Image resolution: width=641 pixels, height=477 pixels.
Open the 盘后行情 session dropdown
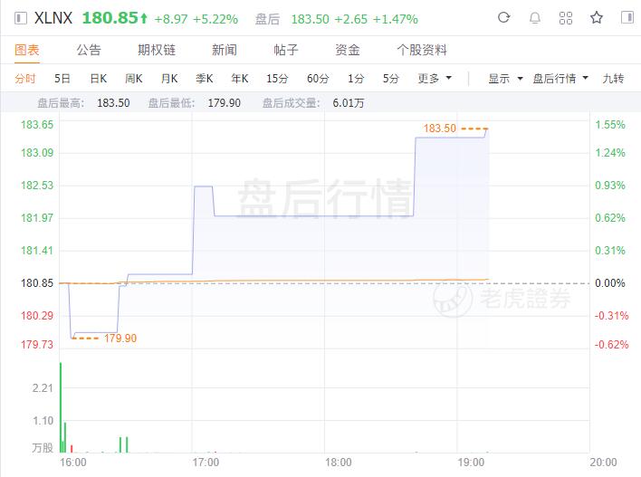[x=560, y=78]
